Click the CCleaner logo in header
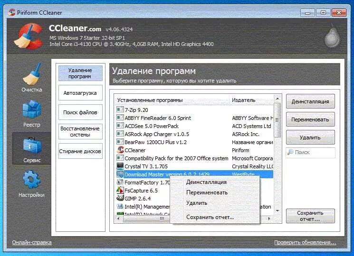Image resolution: width=354 pixels, height=256 pixels. [x=29, y=36]
